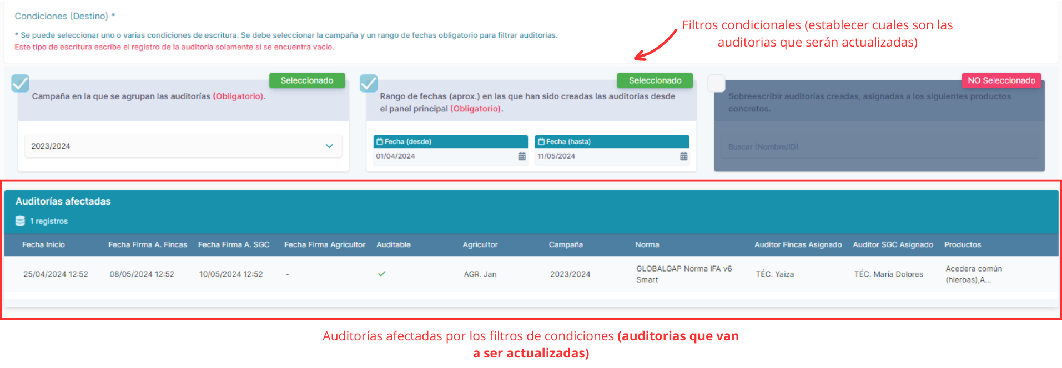Click the Buscar (Nombre/ID) search field
Screen dimensions: 1062x368
click(879, 147)
